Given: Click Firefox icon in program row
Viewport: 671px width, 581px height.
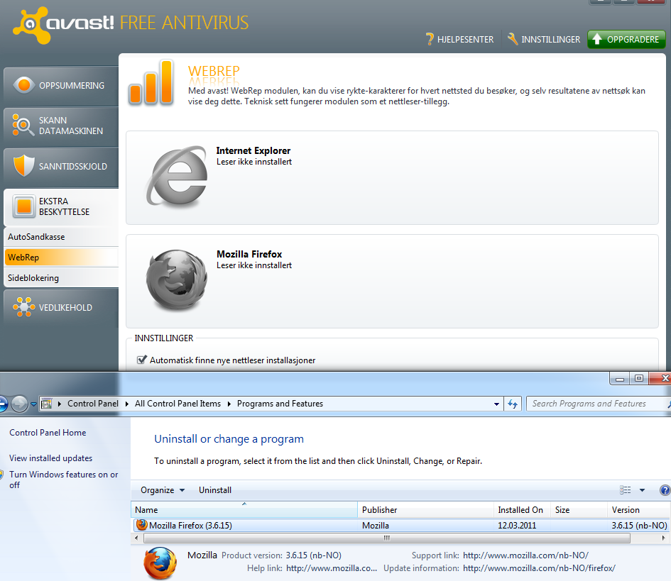Looking at the screenshot, I should [x=141, y=524].
